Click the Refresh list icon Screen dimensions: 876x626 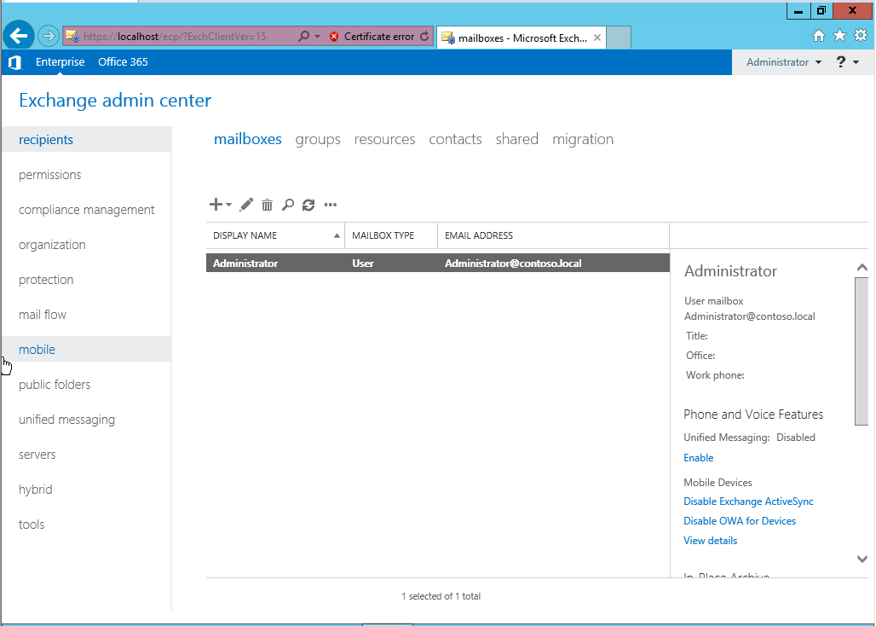(308, 205)
